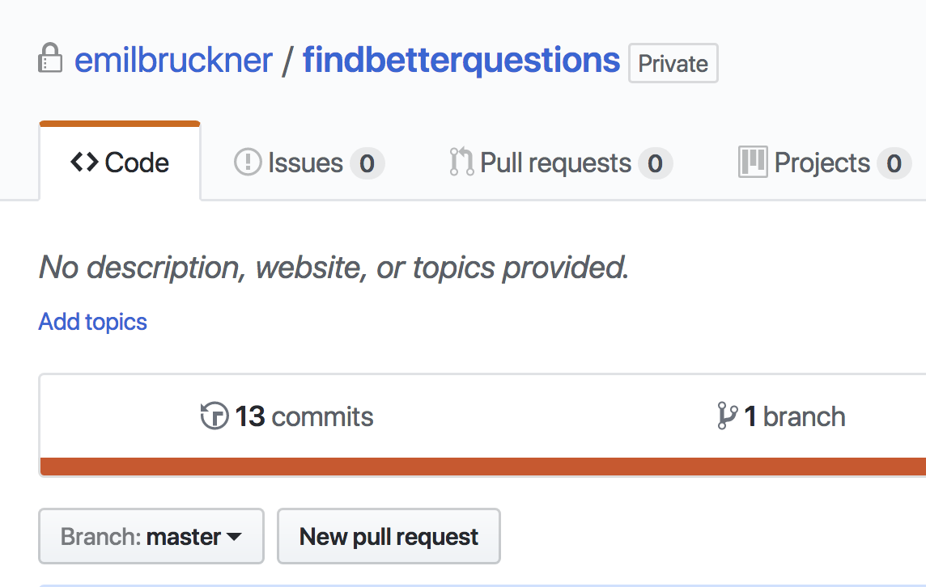The image size is (926, 587).
Task: Click the orange language color bar
Action: click(482, 467)
